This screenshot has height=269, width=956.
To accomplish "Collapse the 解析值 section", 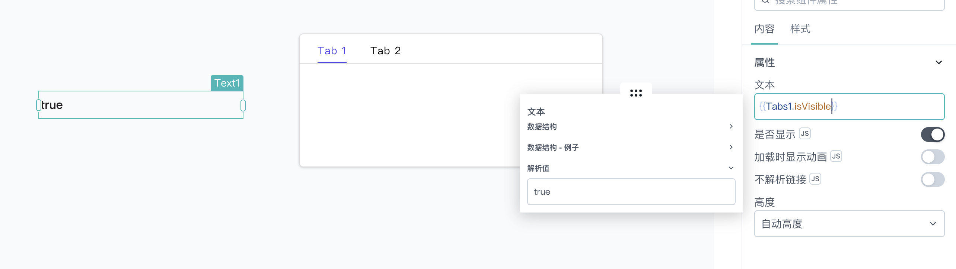I will point(631,168).
